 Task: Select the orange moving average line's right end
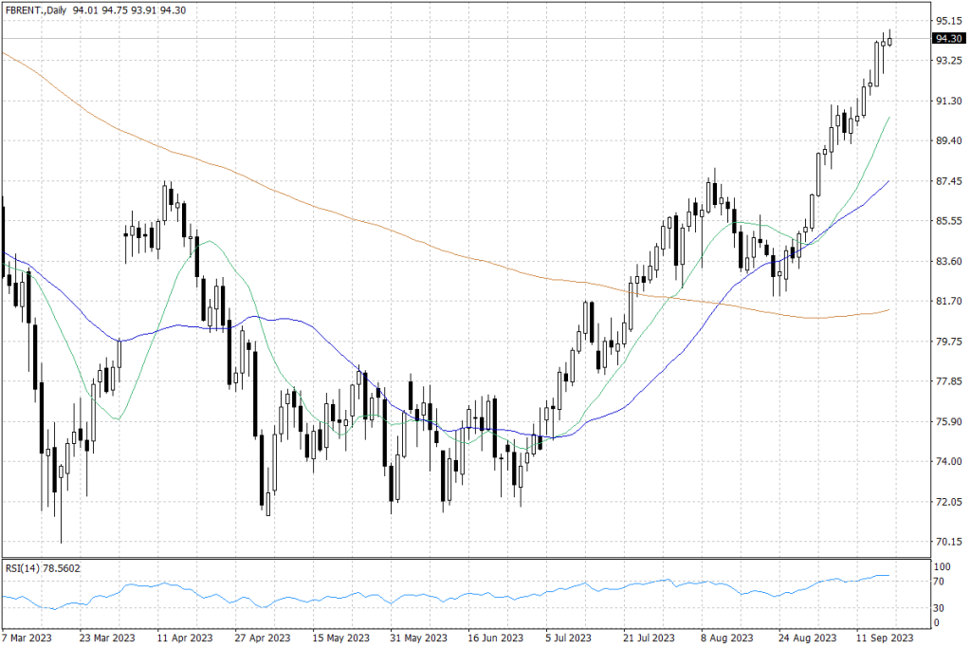[x=889, y=309]
